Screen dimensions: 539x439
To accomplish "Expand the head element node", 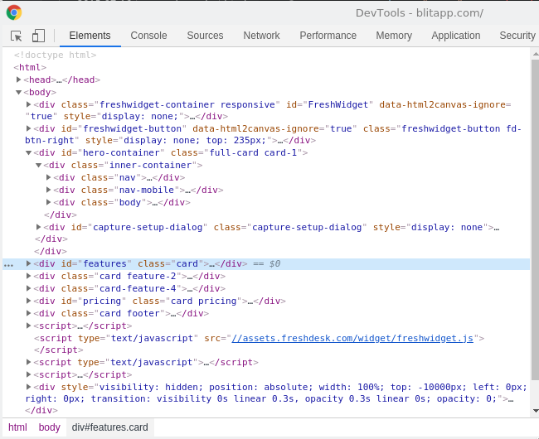I will tap(19, 80).
